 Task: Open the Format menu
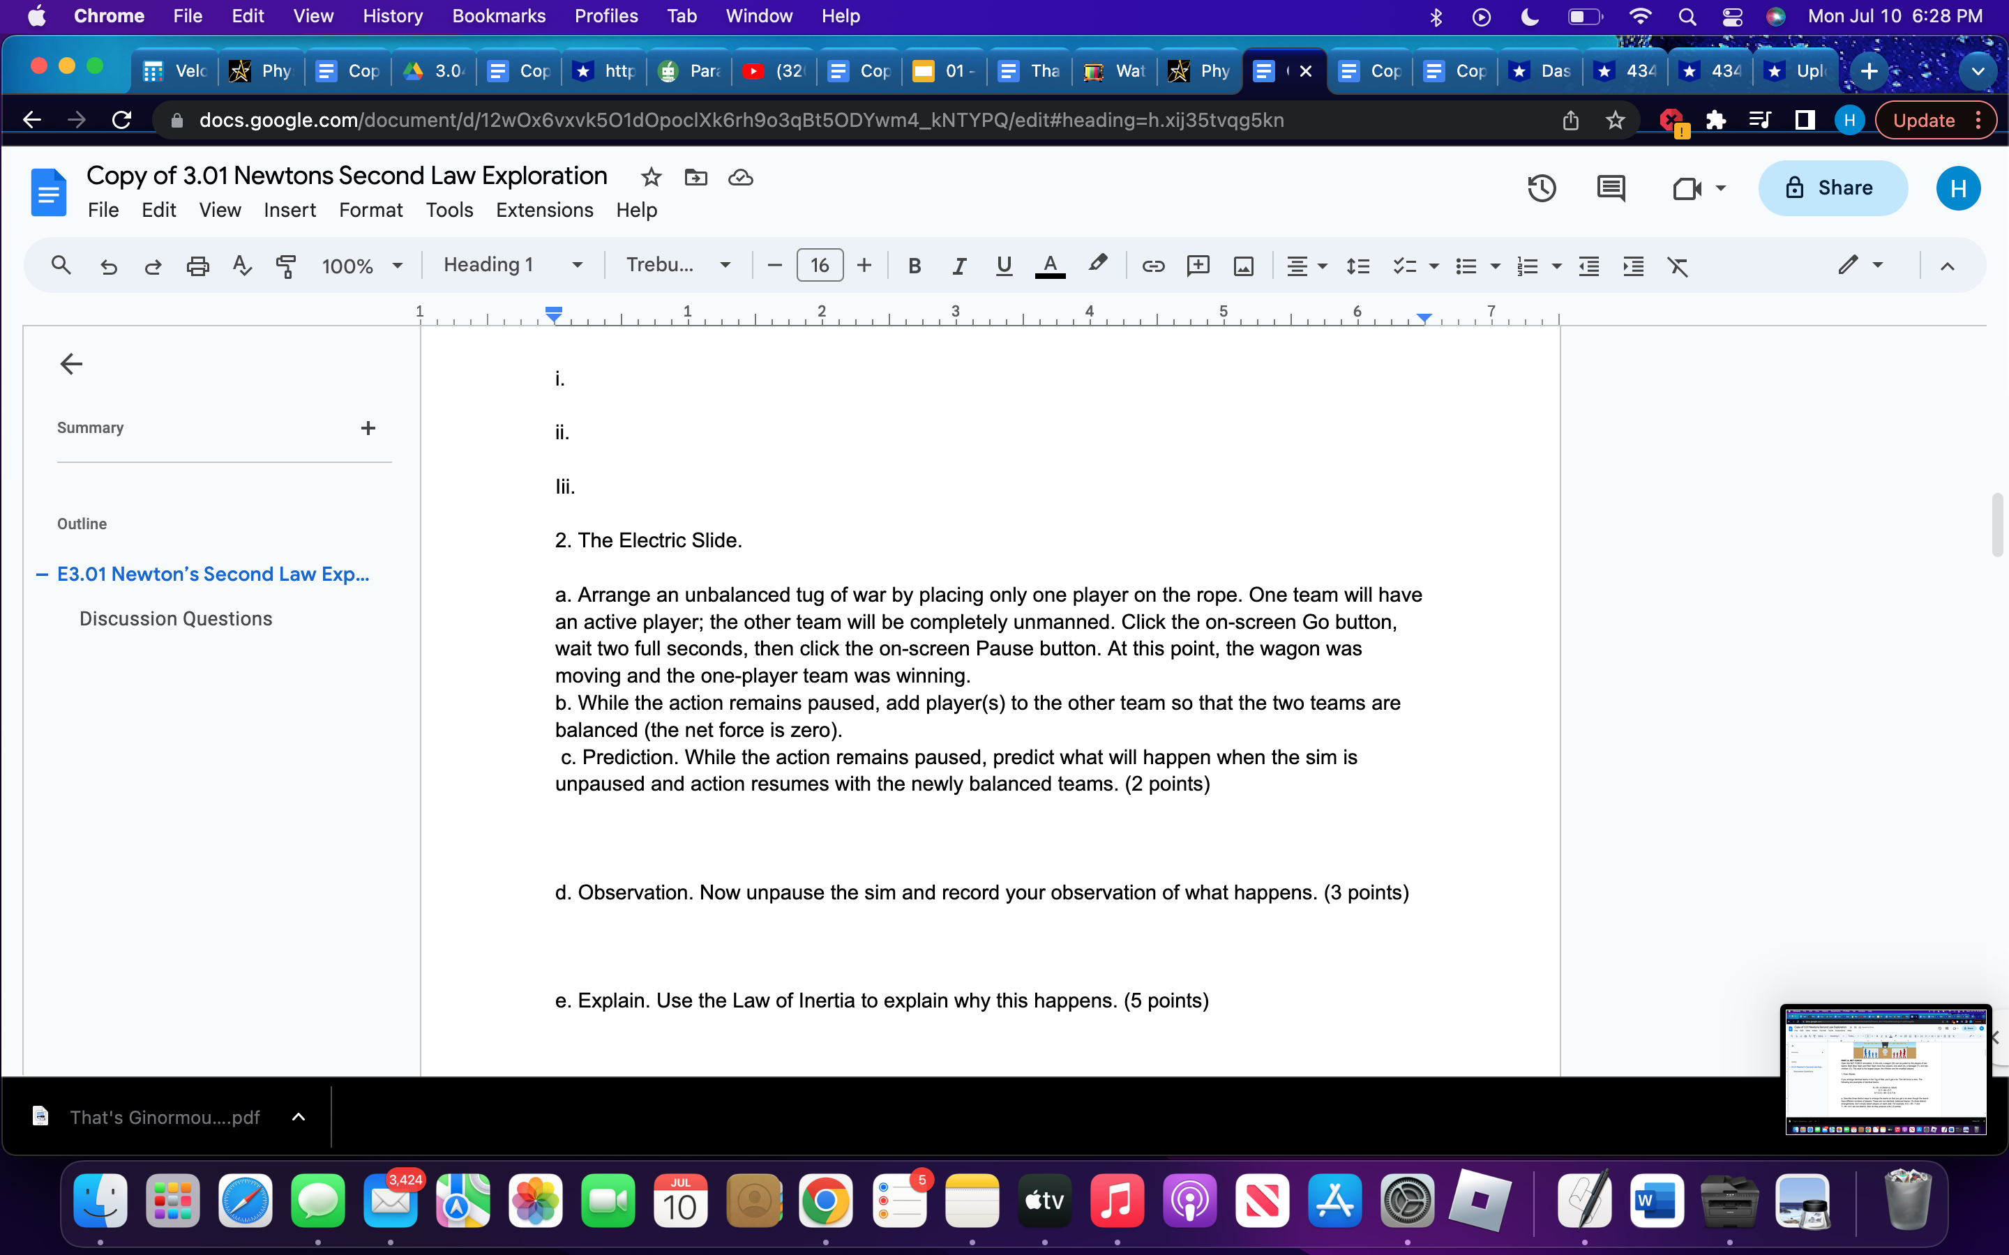tap(370, 210)
